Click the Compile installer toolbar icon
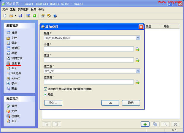 [x=28, y=16]
